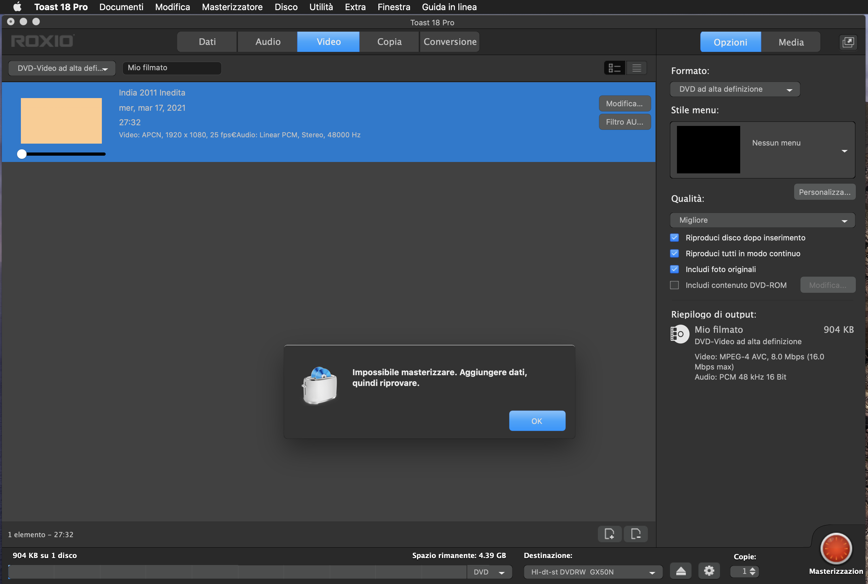Uncheck Includi foto originali
The width and height of the screenshot is (868, 584).
pyautogui.click(x=674, y=269)
